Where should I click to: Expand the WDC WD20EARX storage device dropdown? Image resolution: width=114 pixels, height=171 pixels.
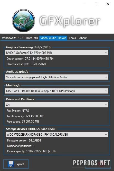pyautogui.click(x=57, y=134)
